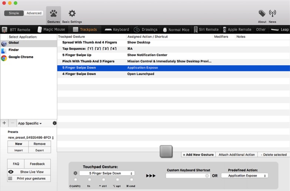The image size is (290, 191).
Task: Click Print your gestures button text
Action: pyautogui.click(x=31, y=178)
